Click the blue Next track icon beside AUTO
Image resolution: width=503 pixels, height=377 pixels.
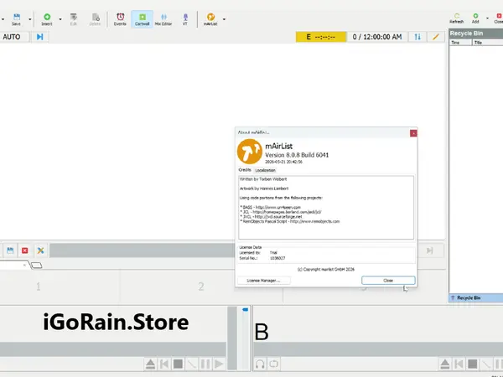tap(39, 37)
